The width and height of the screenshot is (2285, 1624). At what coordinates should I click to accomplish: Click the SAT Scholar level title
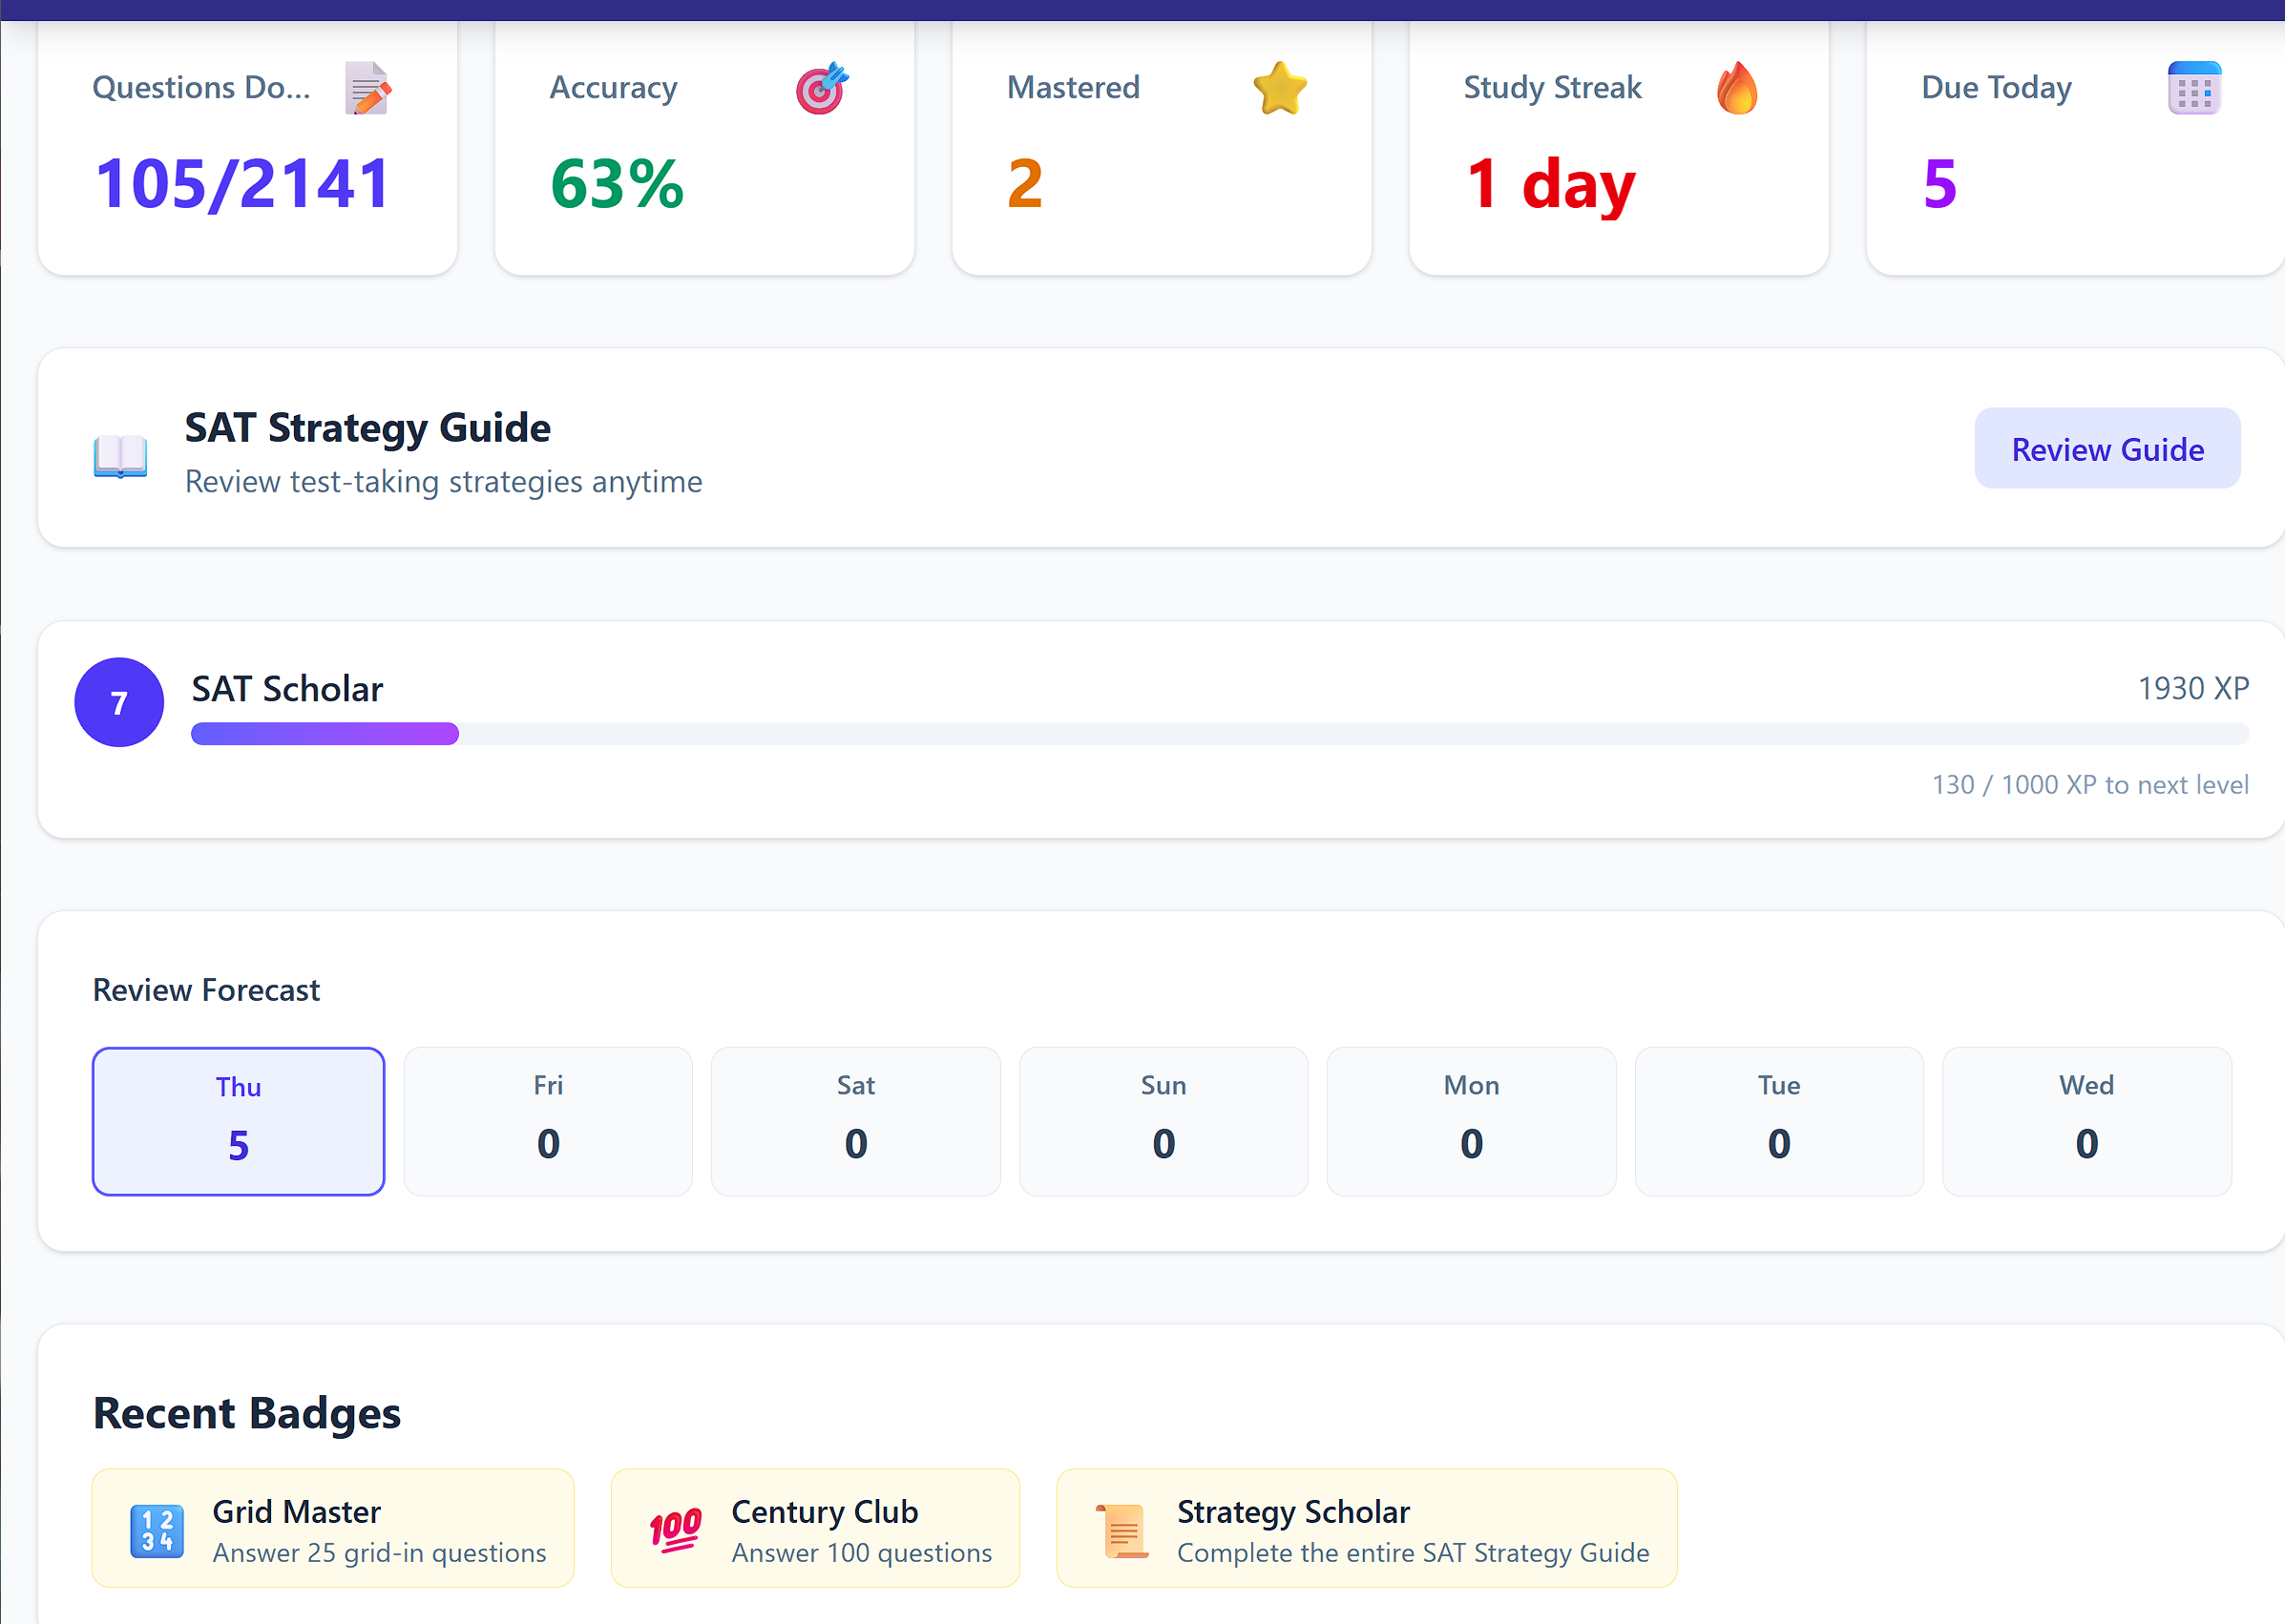pyautogui.click(x=287, y=689)
